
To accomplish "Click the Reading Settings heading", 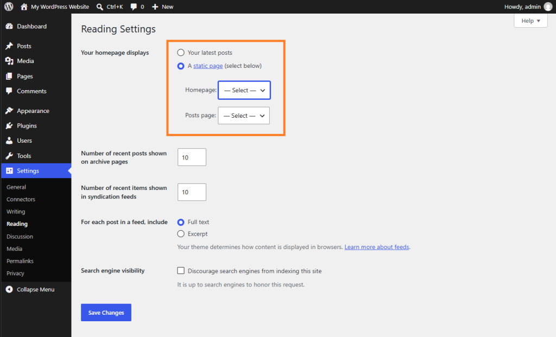I will [118, 29].
